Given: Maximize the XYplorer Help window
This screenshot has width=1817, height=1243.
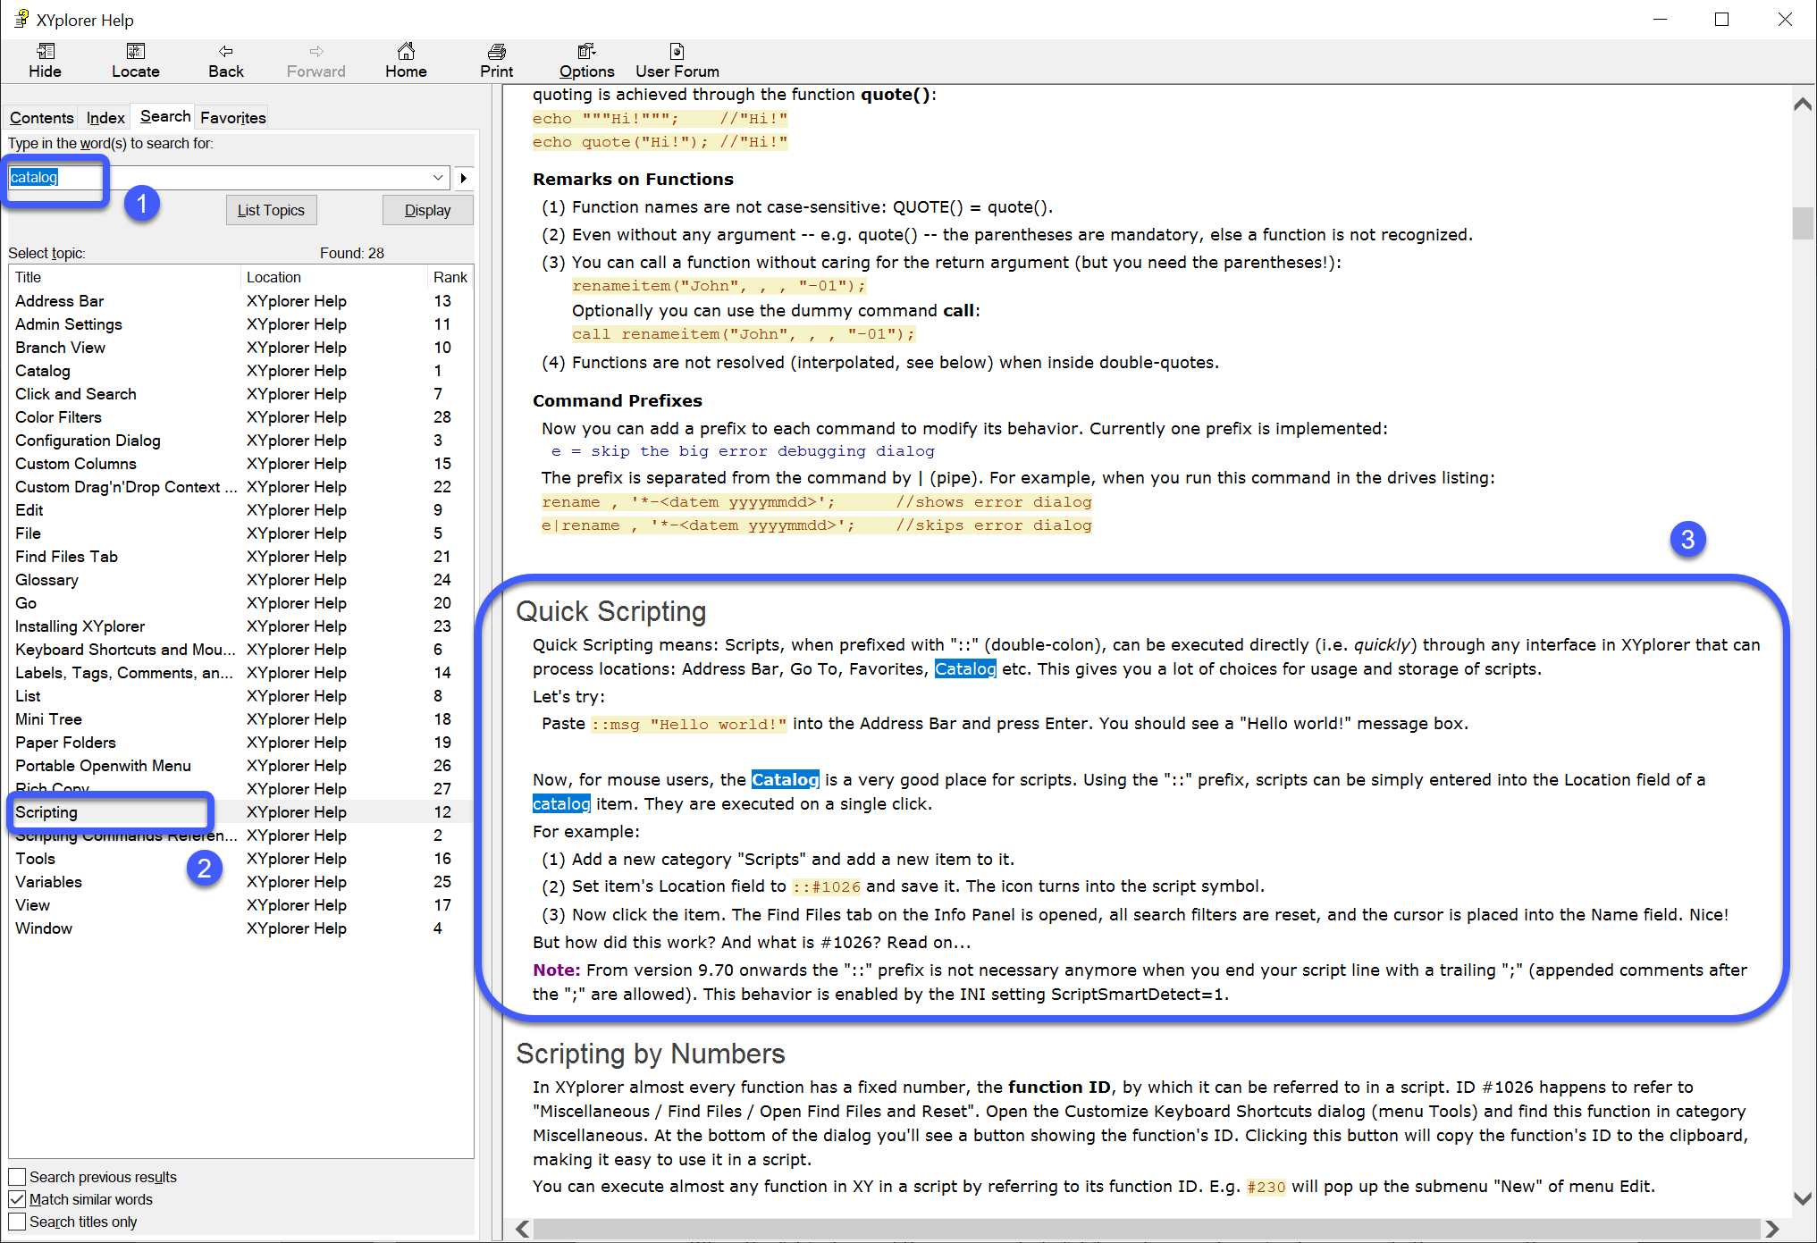Looking at the screenshot, I should (x=1721, y=20).
